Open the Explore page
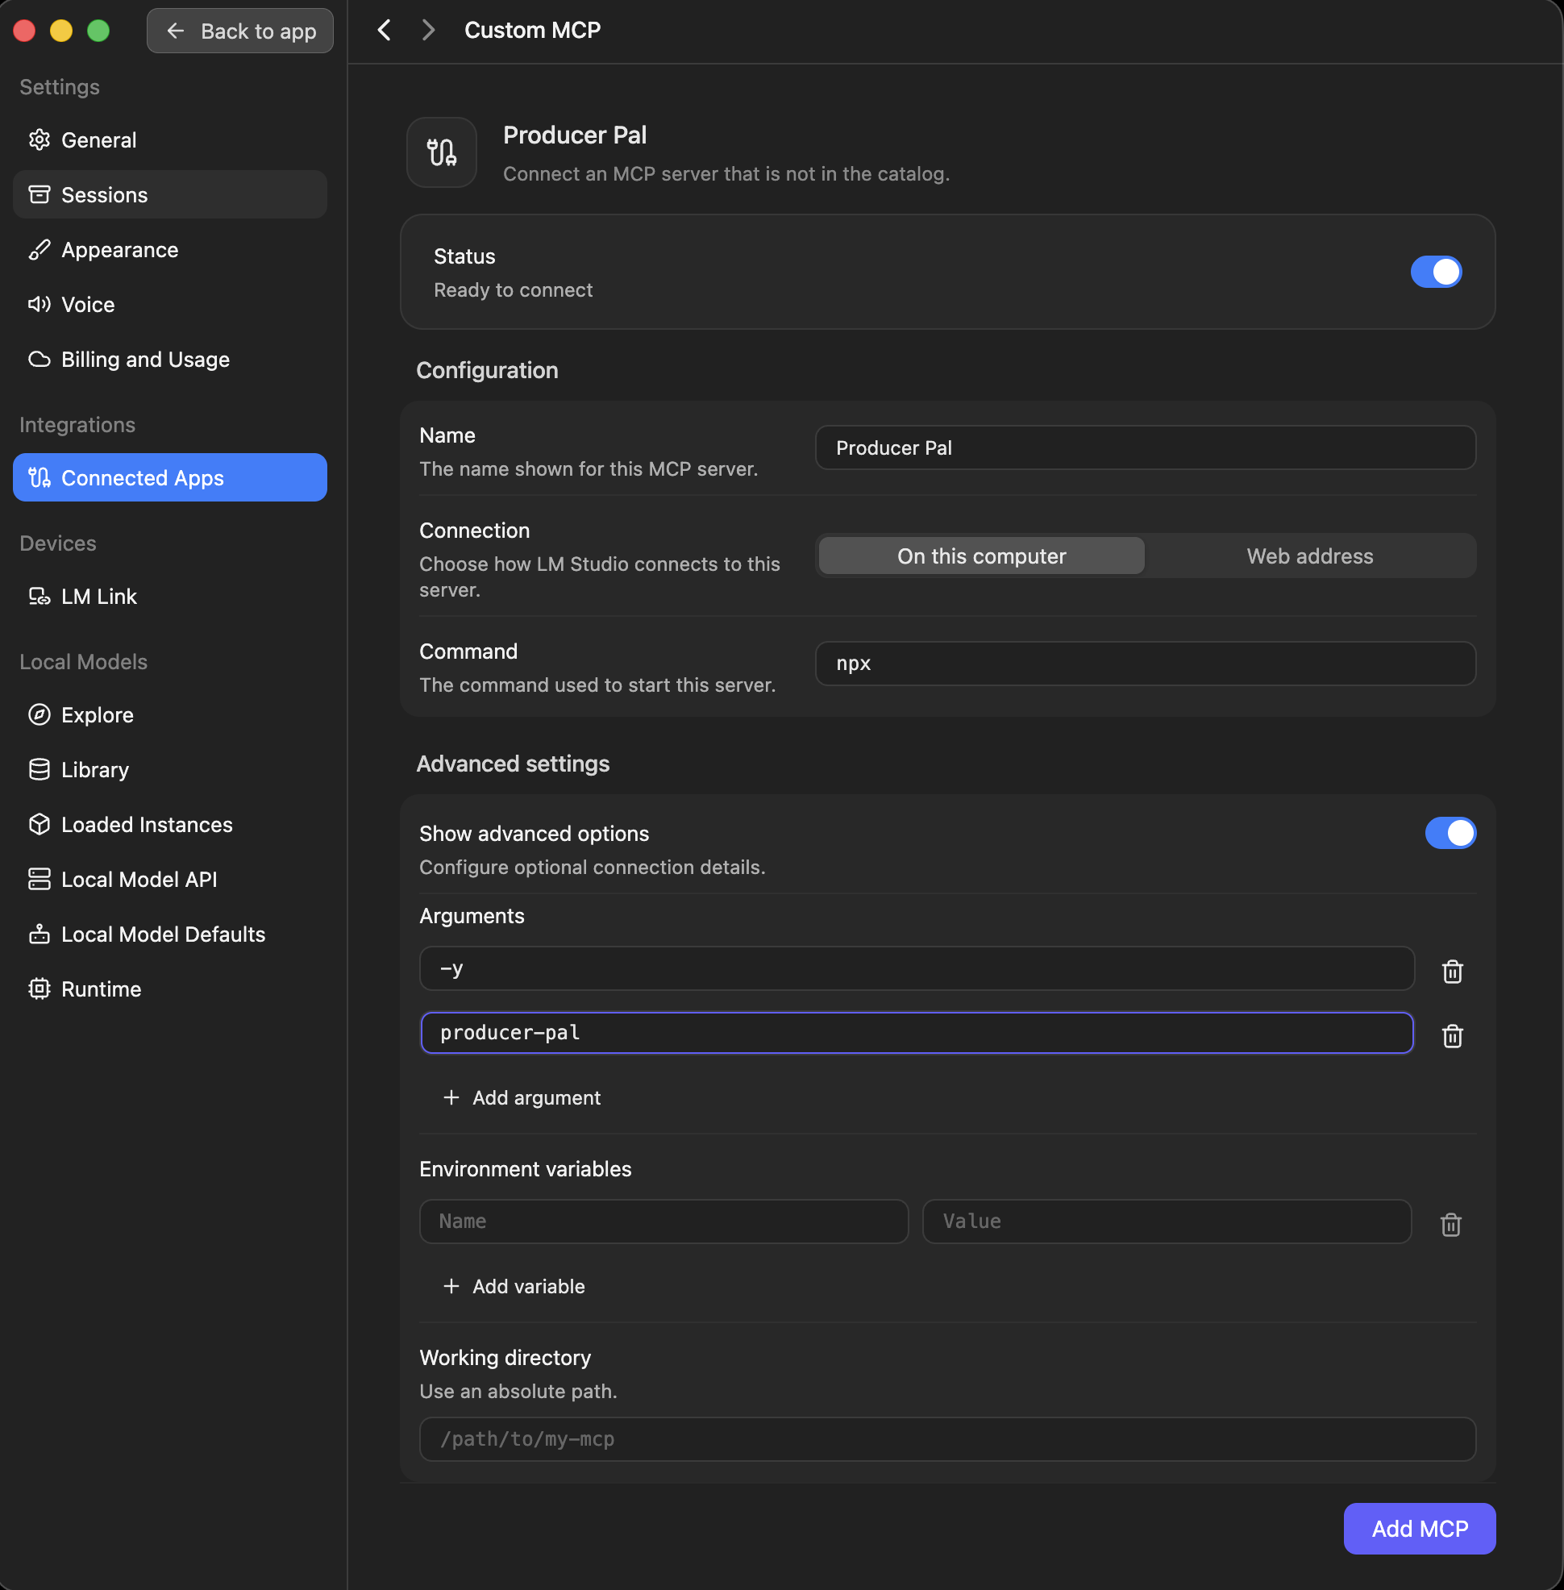Image resolution: width=1564 pixels, height=1590 pixels. click(170, 715)
